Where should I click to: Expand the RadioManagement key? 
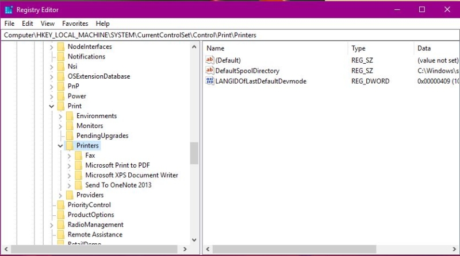click(x=52, y=225)
